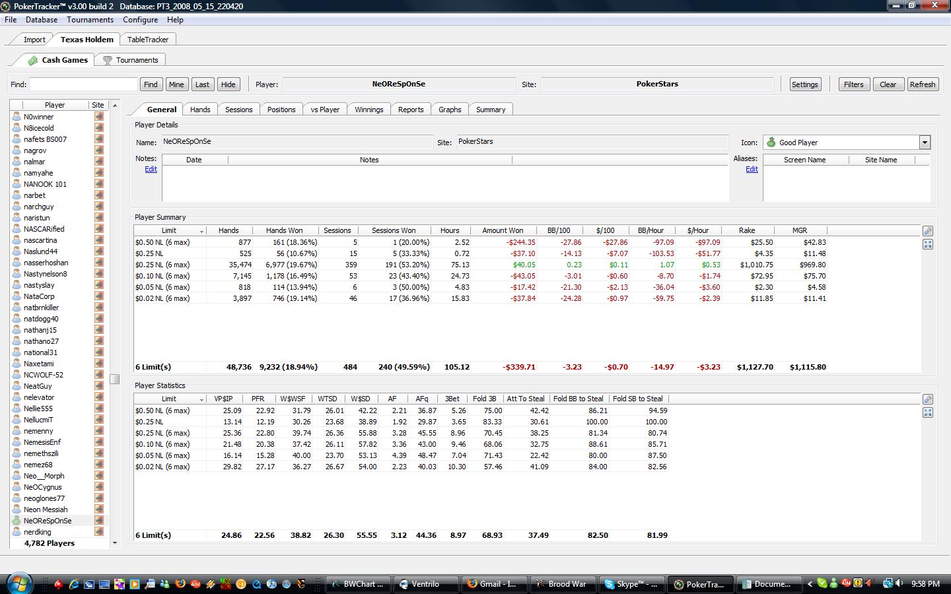Open QuickTime Player from quick launch

pos(256,584)
